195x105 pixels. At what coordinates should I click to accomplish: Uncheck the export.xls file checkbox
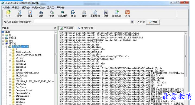61,49
